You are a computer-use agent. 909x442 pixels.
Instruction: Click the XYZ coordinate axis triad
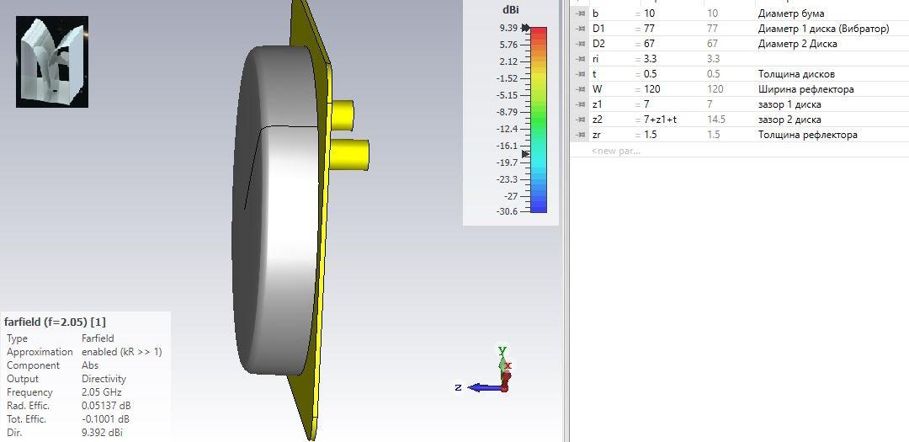point(485,370)
